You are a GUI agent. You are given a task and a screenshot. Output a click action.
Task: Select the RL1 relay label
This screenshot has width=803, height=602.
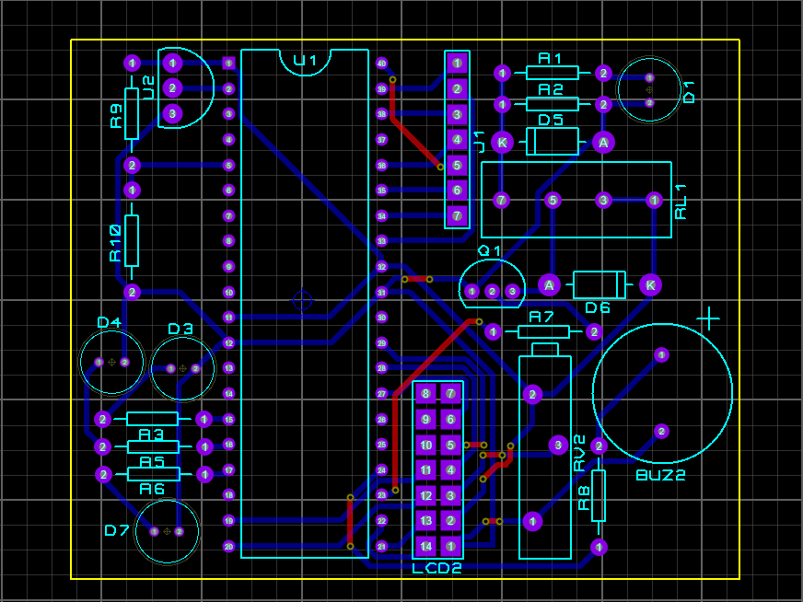coord(681,203)
